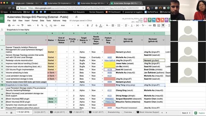Switch to the 1.9 (Q4 2017) sheet tab
Image resolution: width=206 pixels, height=116 pixels.
coord(40,112)
